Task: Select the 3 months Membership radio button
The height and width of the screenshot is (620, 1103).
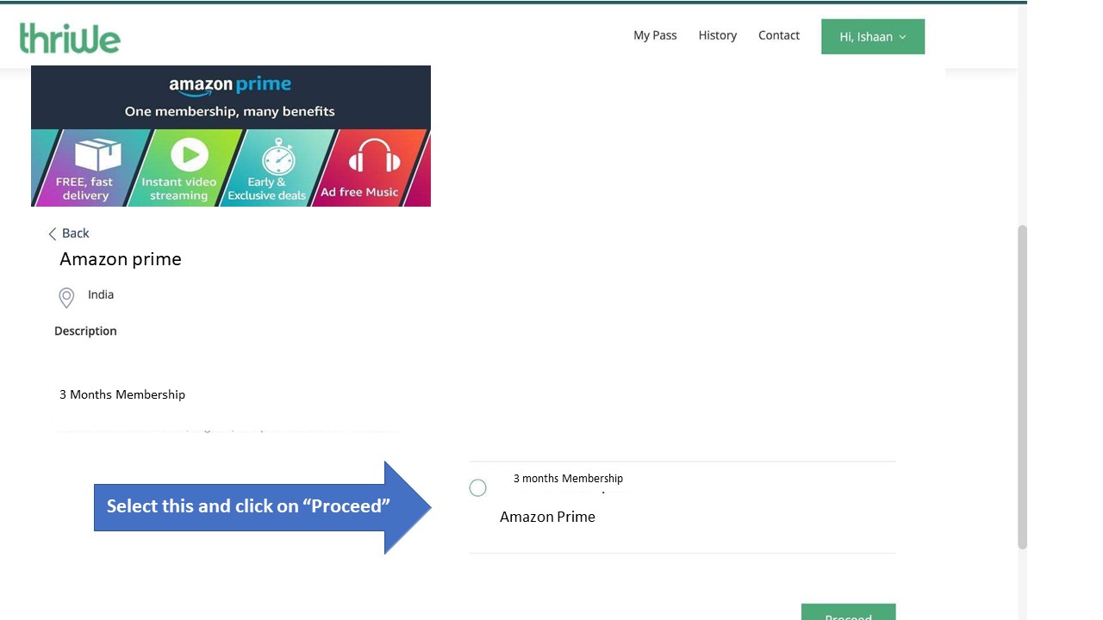Action: click(478, 488)
